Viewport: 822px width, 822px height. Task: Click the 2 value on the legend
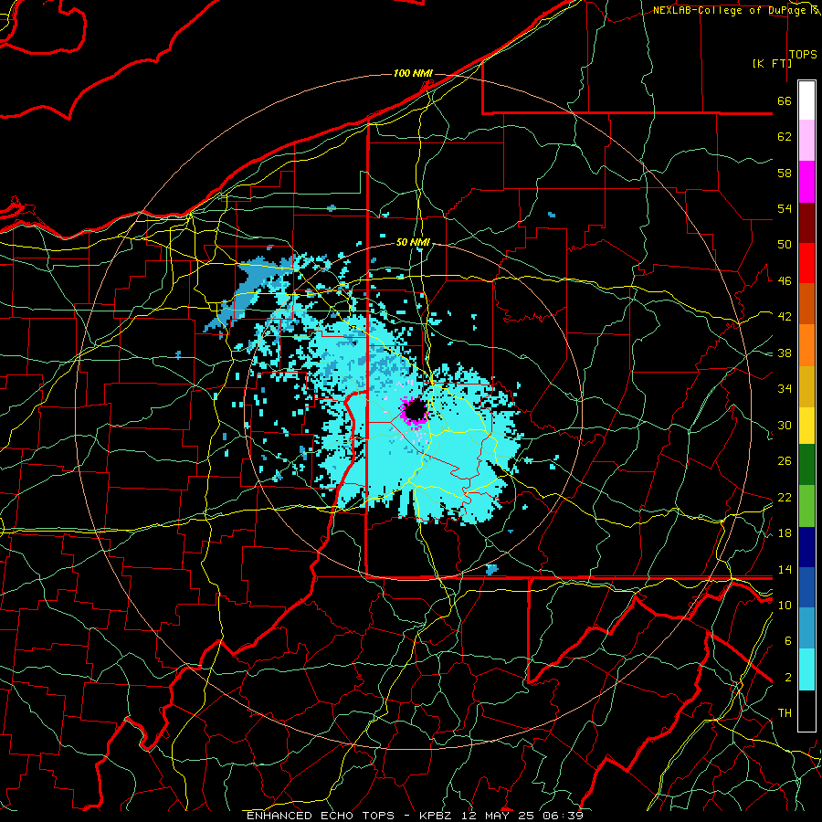click(x=788, y=678)
